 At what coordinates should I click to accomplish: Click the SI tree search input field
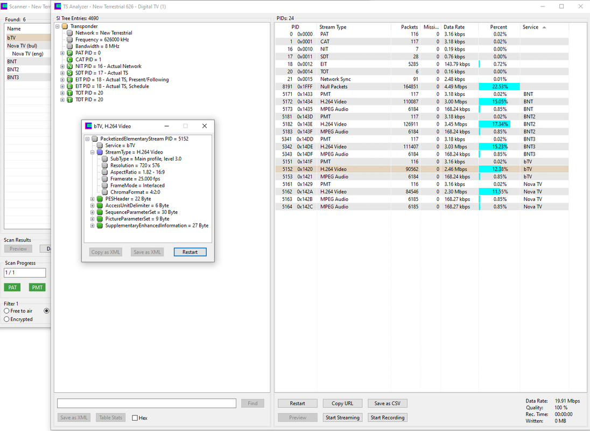point(147,404)
